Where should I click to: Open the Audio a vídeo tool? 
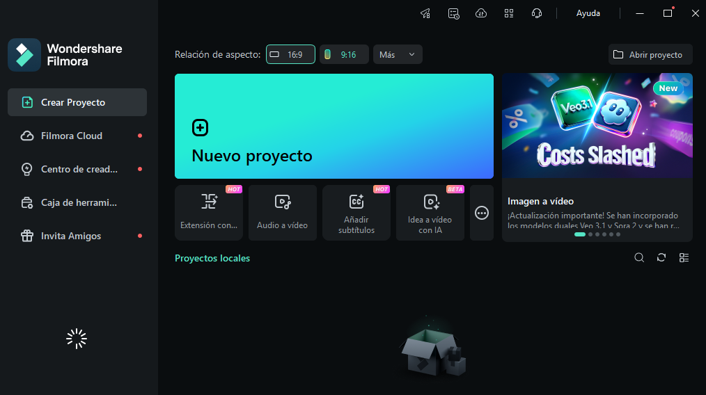[x=282, y=213]
